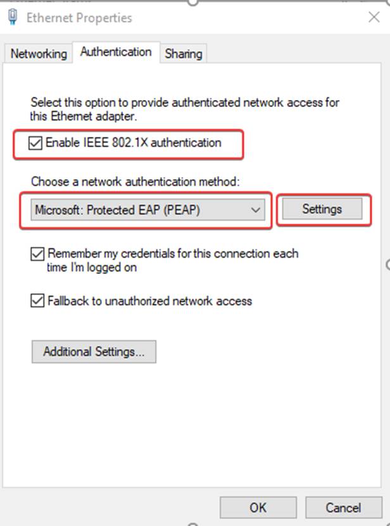
Task: Switch to the Networking tab
Action: pyautogui.click(x=39, y=54)
